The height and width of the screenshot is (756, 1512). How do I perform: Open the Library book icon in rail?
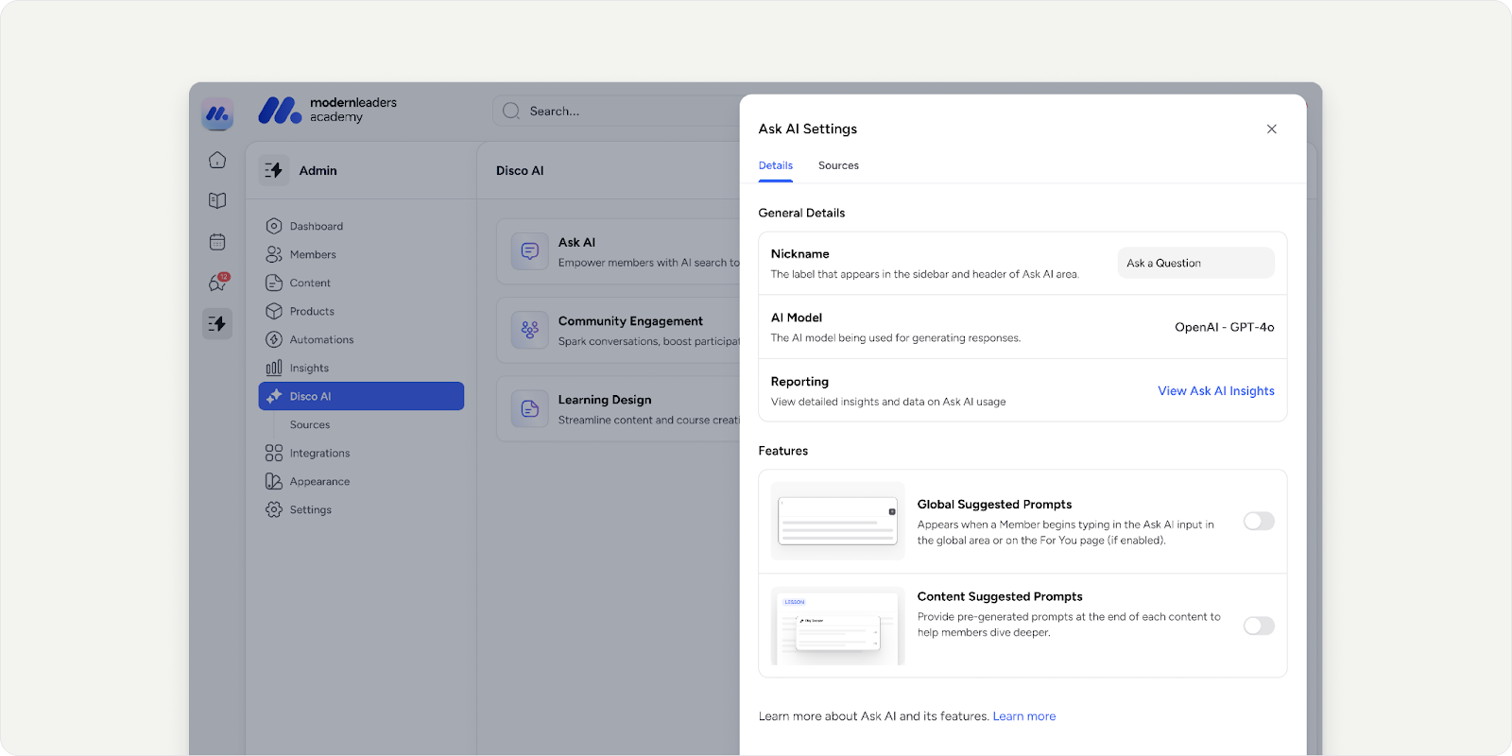[217, 200]
